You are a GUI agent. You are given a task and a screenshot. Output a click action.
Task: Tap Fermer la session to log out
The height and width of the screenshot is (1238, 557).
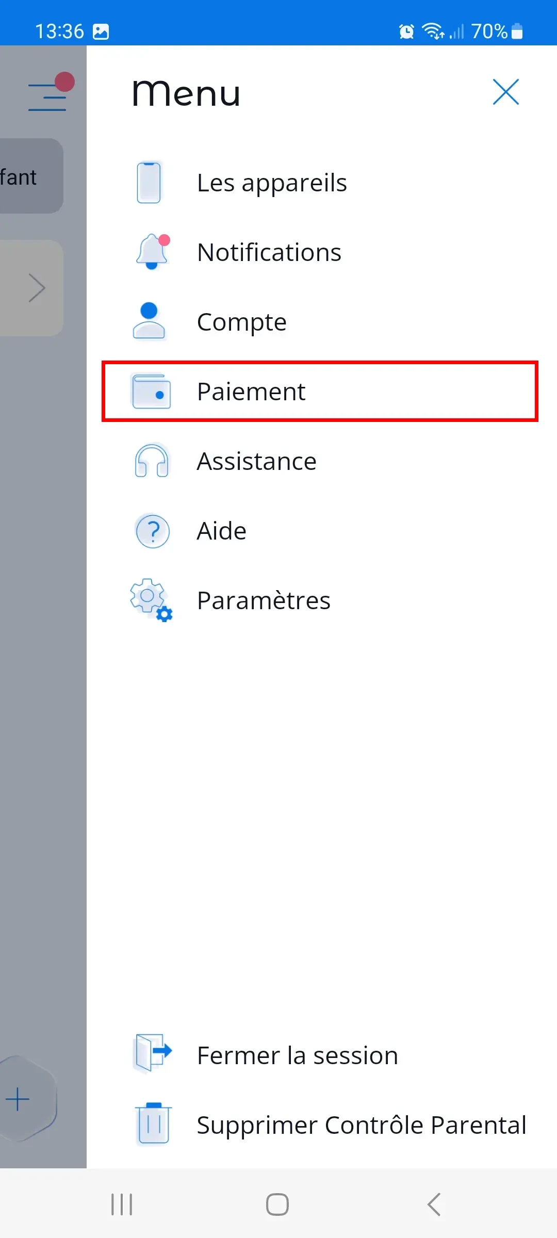[298, 1055]
